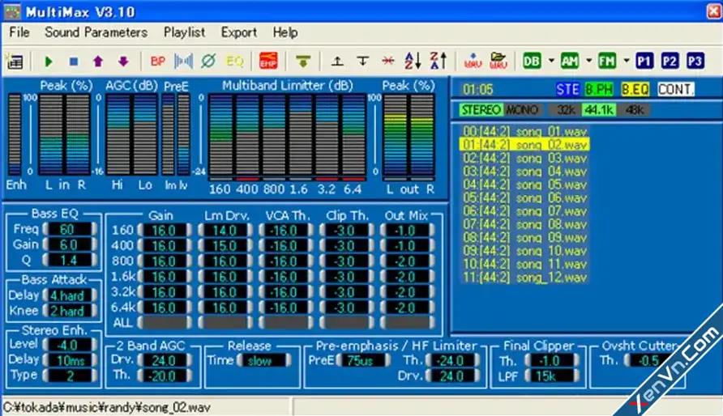Viewport: 723px width, 416px height.
Task: Click the green DB preset icon
Action: [x=532, y=62]
